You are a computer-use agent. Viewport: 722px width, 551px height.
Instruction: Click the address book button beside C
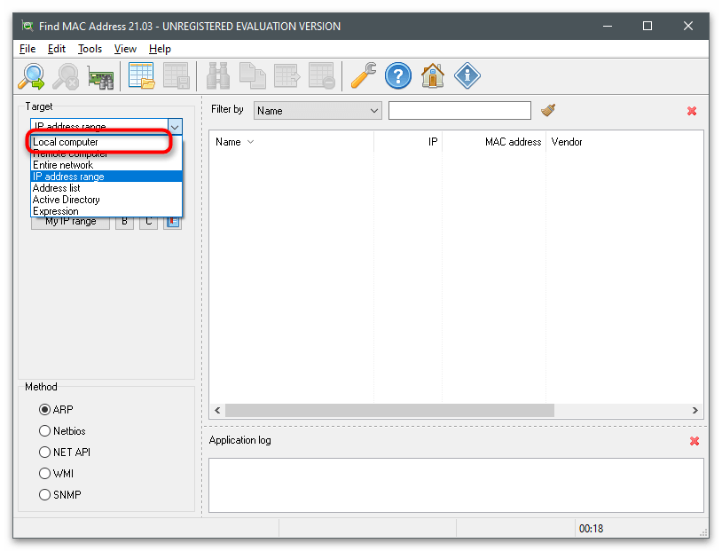(173, 223)
